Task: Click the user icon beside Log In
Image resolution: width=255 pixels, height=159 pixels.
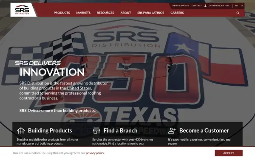Action: click(x=205, y=6)
